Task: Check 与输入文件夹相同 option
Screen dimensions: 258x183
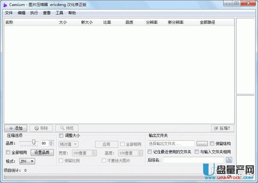Action: point(197,152)
